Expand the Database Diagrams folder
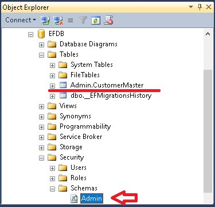 (x=41, y=45)
